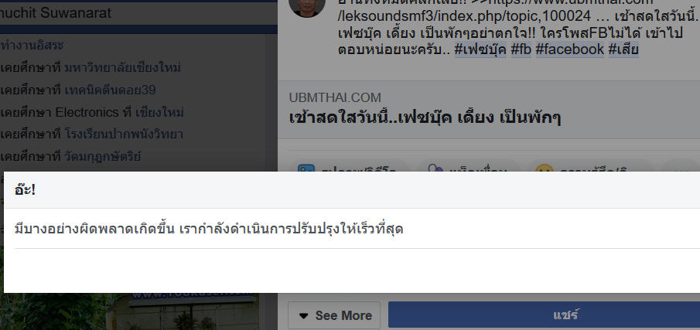
Task: Open the โรงเรียนปากพนังวิทยา link
Action: [x=124, y=134]
